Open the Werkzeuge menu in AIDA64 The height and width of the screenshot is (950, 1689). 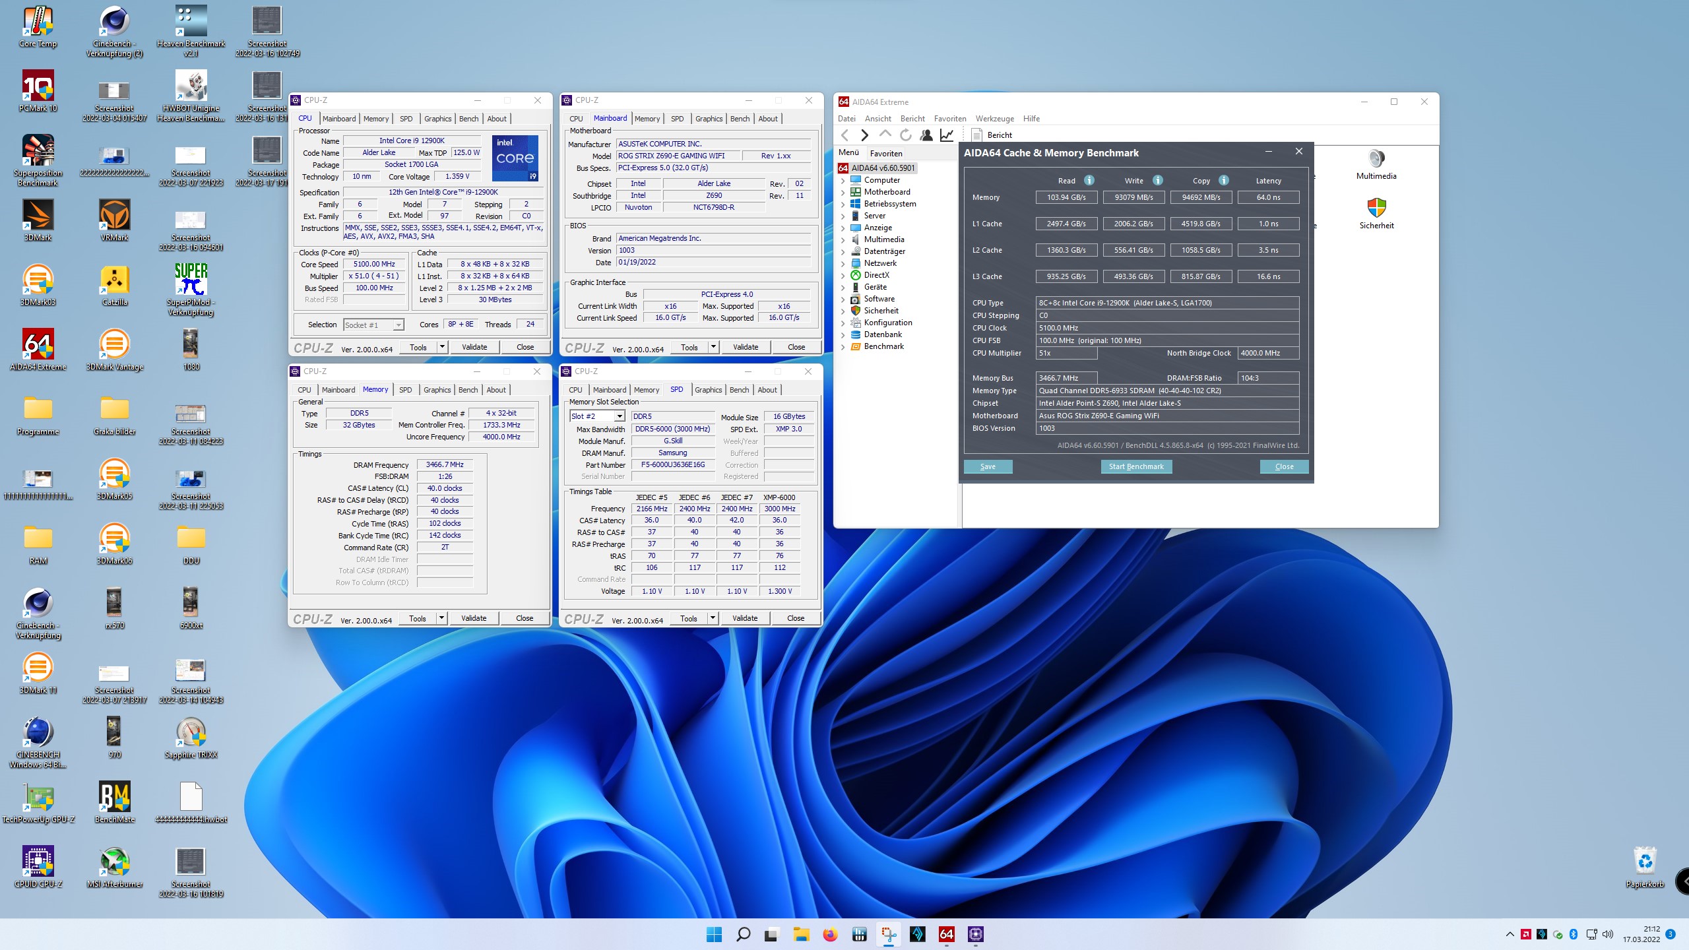994,119
